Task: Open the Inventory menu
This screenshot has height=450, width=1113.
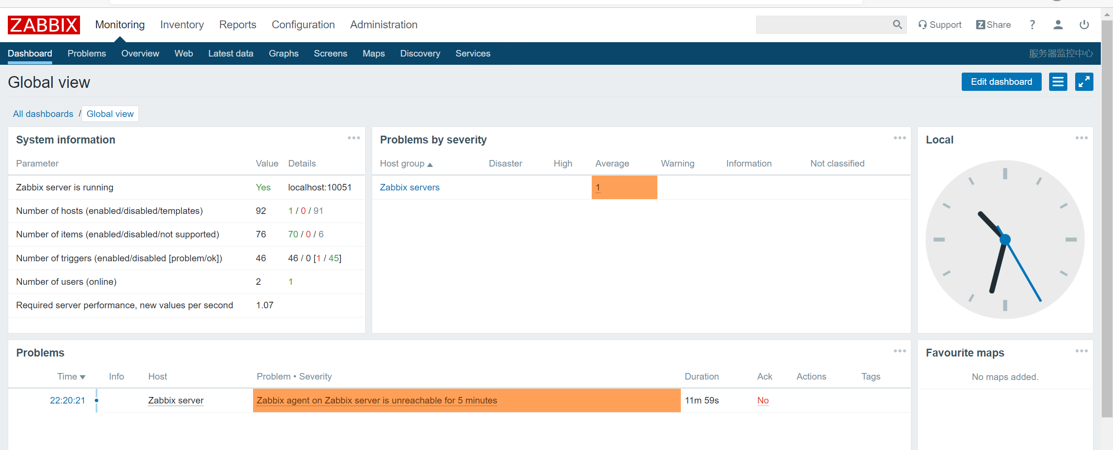Action: coord(182,25)
